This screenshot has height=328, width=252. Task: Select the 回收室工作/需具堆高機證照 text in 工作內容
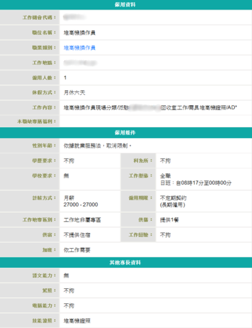pos(193,107)
